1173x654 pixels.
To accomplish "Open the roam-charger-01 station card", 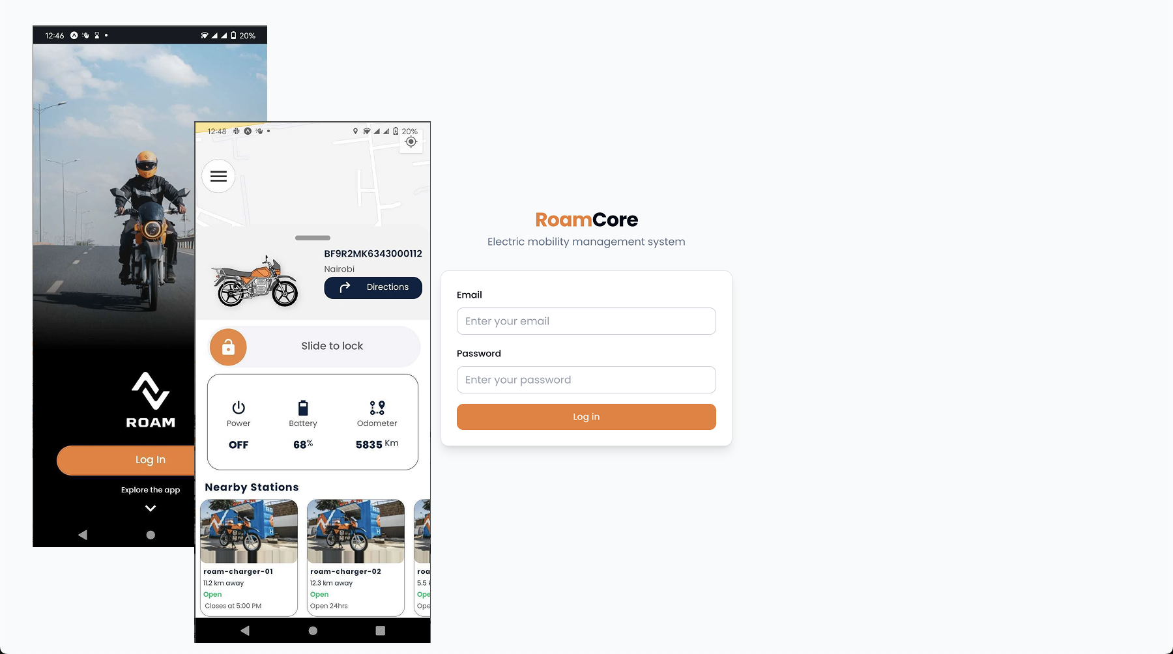I will (249, 558).
